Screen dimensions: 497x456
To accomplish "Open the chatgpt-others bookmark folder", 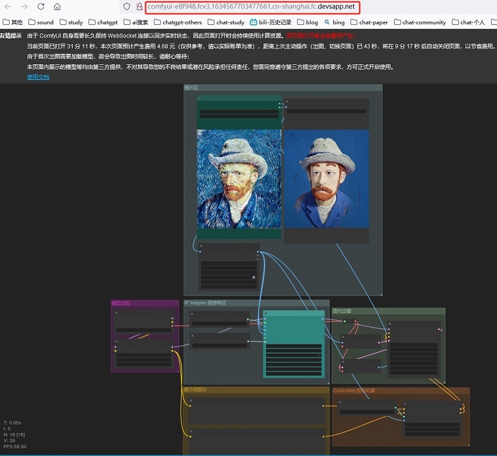I will 178,22.
